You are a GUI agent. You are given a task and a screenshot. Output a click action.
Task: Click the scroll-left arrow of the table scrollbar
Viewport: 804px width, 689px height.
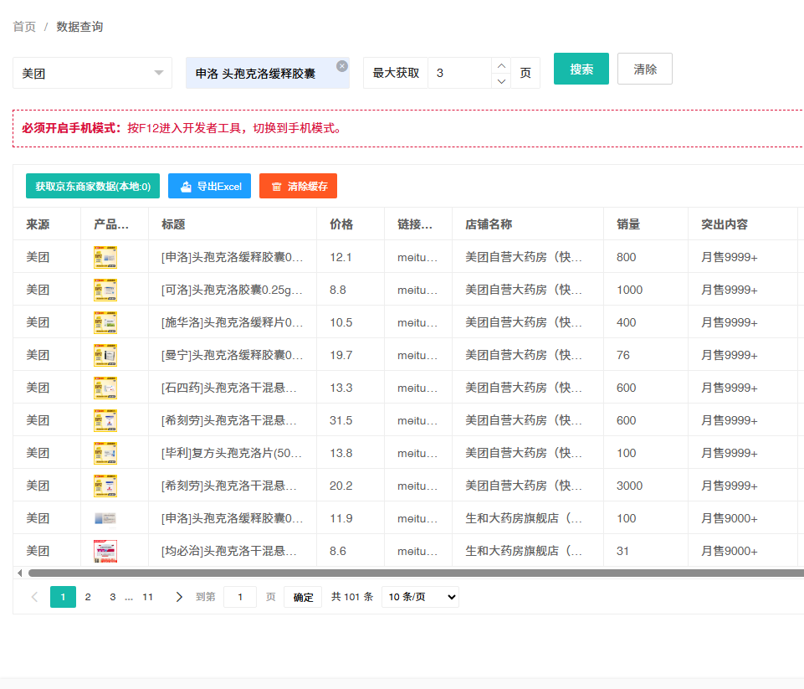pyautogui.click(x=19, y=573)
